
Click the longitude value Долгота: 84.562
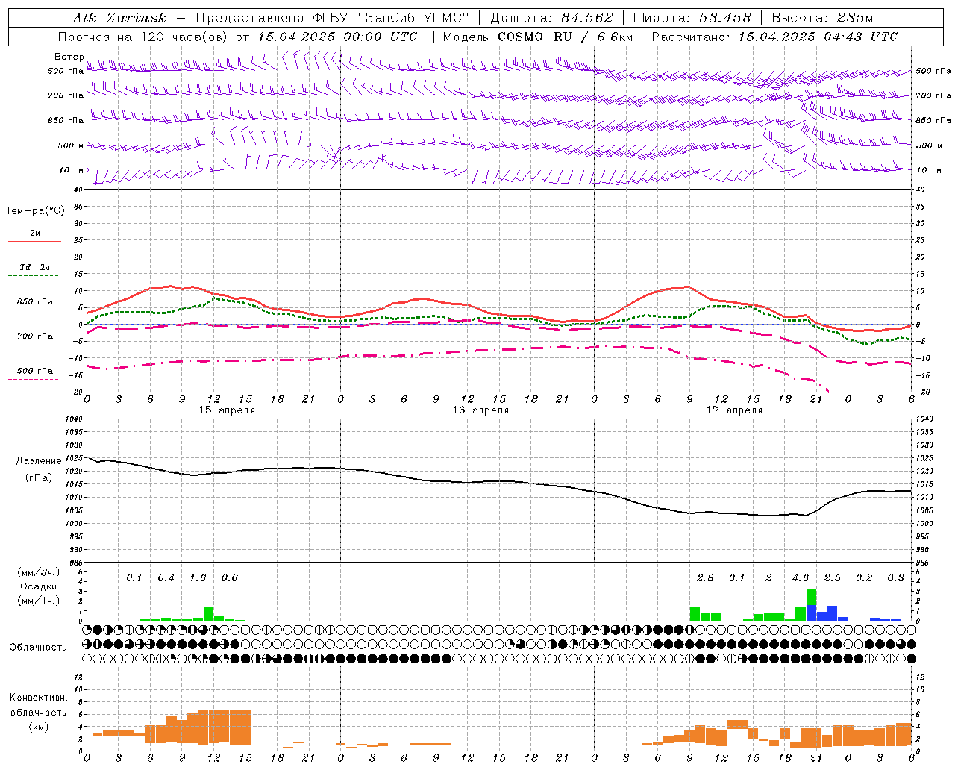[x=551, y=18]
